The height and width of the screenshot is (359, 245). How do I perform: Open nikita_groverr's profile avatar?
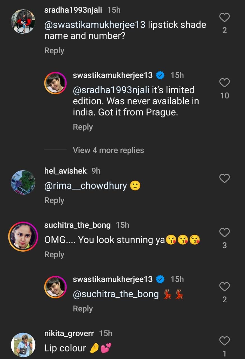(23, 345)
